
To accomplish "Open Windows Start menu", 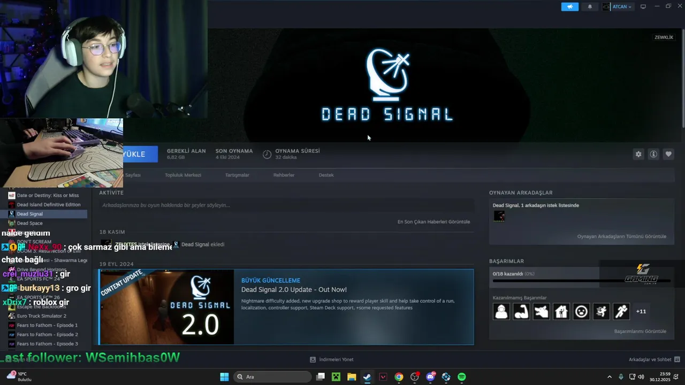I will (224, 376).
